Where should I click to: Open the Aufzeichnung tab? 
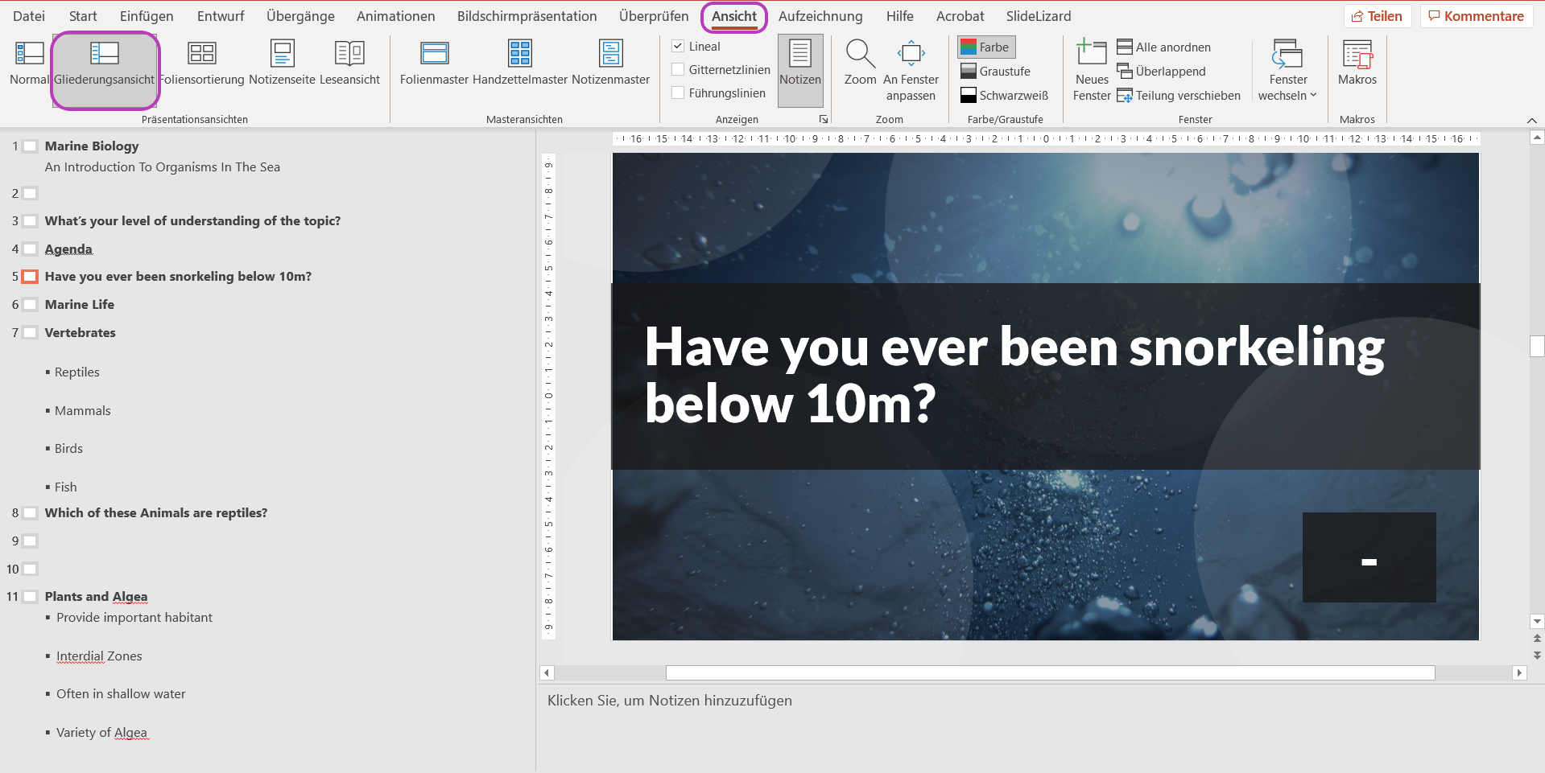[820, 16]
